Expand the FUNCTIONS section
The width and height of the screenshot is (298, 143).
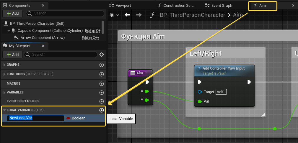[x=4, y=74]
